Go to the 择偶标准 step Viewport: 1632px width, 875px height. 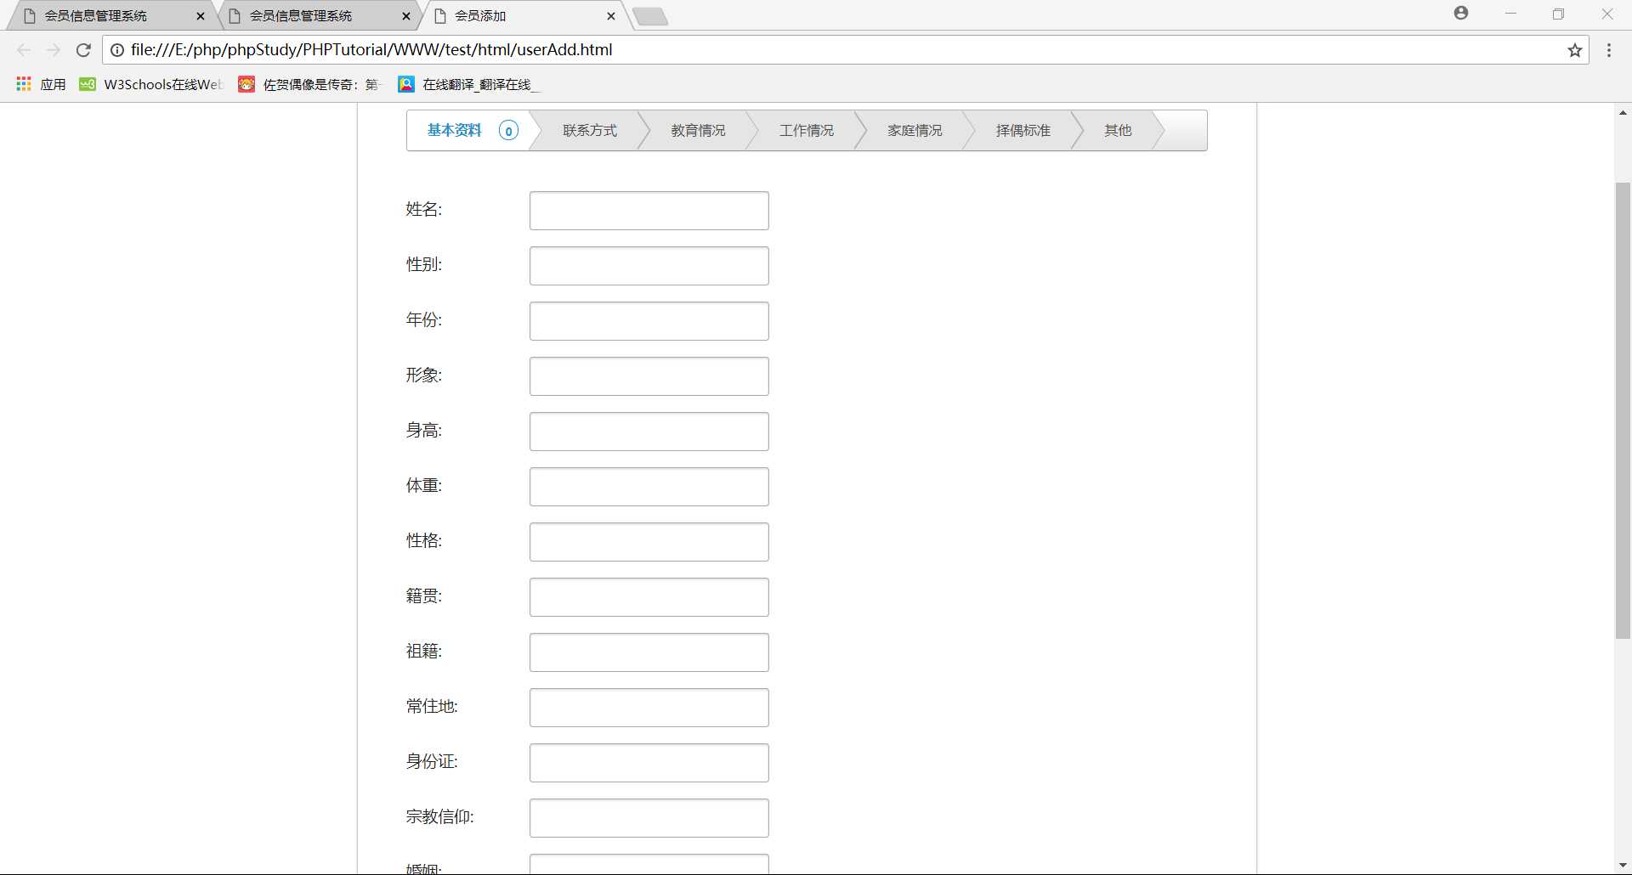[x=1023, y=130]
